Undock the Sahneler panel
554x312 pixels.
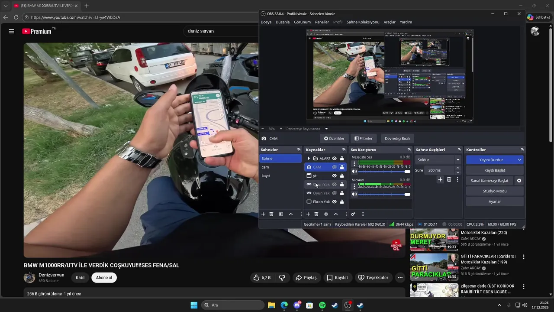(x=299, y=149)
